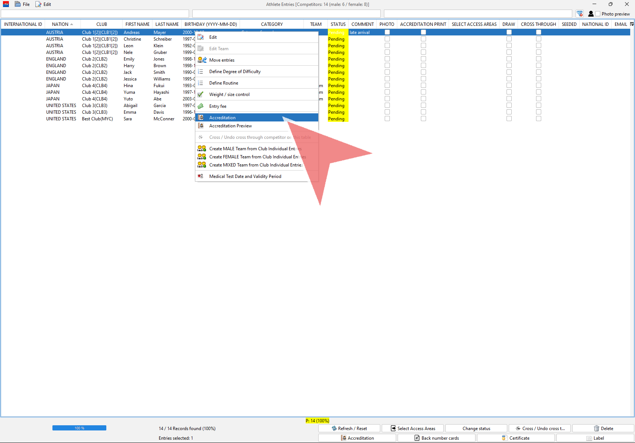Screen dimensions: 635x443
Task: Click the first filter input field at top left
Action: click(95, 14)
